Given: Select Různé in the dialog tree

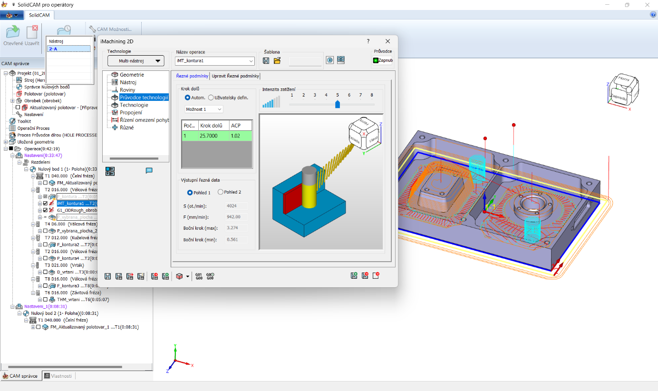Looking at the screenshot, I should [127, 127].
